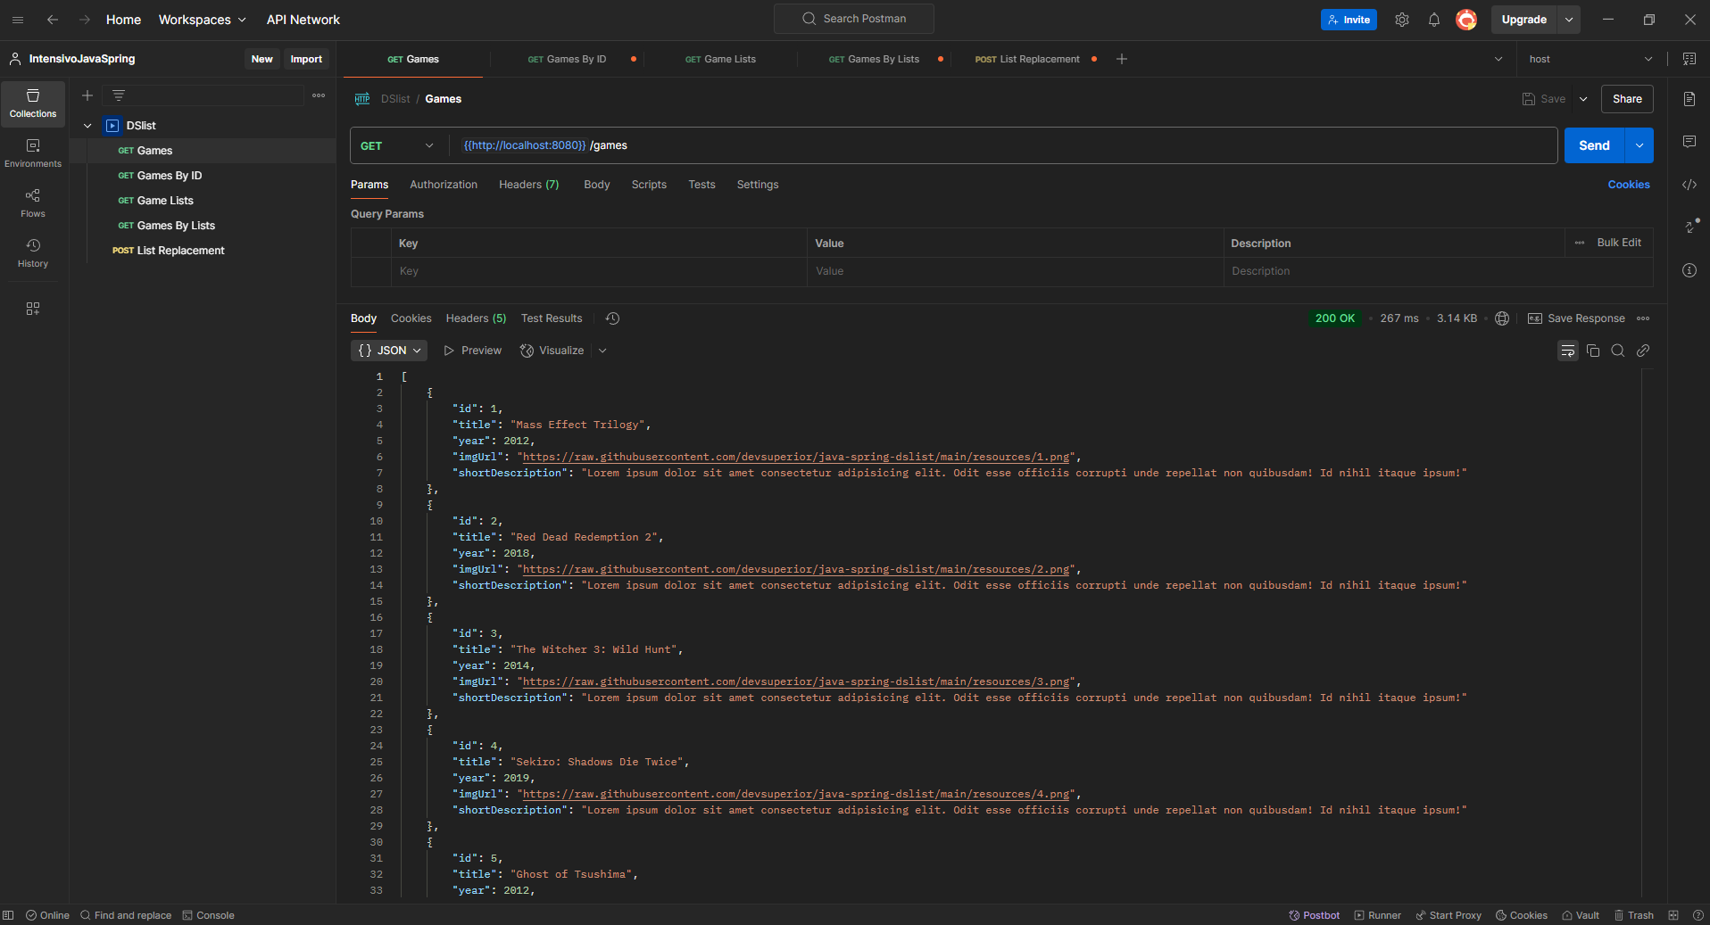This screenshot has height=925, width=1710.
Task: Open the Postman settings gear
Action: point(1402,20)
